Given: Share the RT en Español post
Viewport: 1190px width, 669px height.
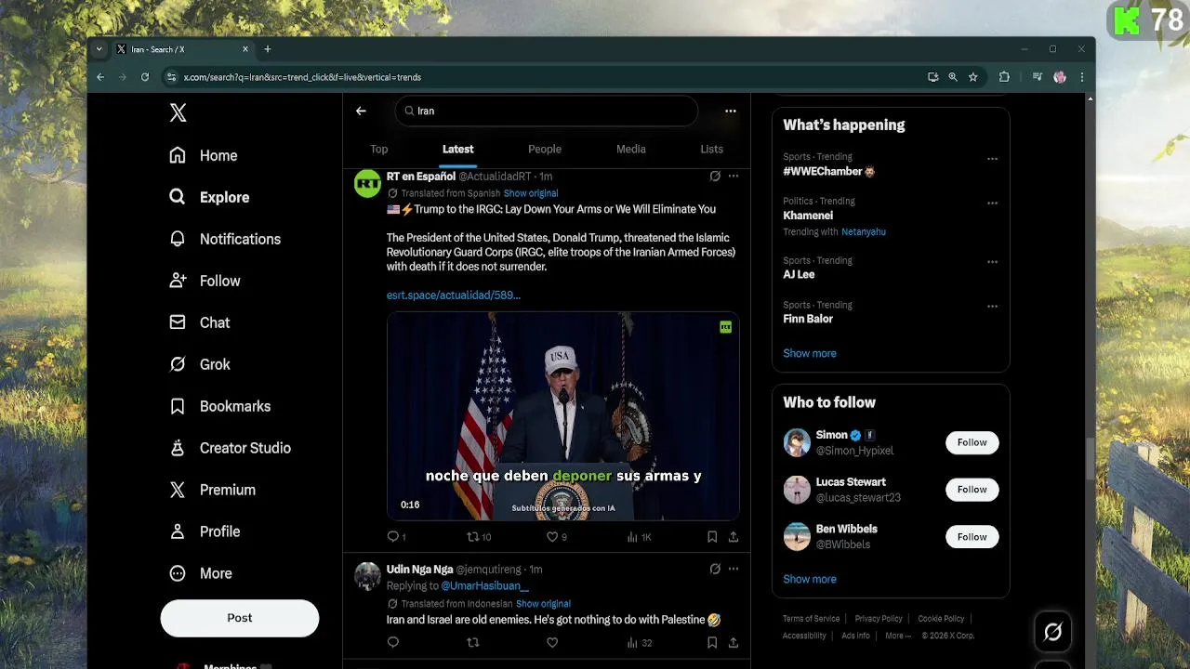Looking at the screenshot, I should [x=734, y=537].
